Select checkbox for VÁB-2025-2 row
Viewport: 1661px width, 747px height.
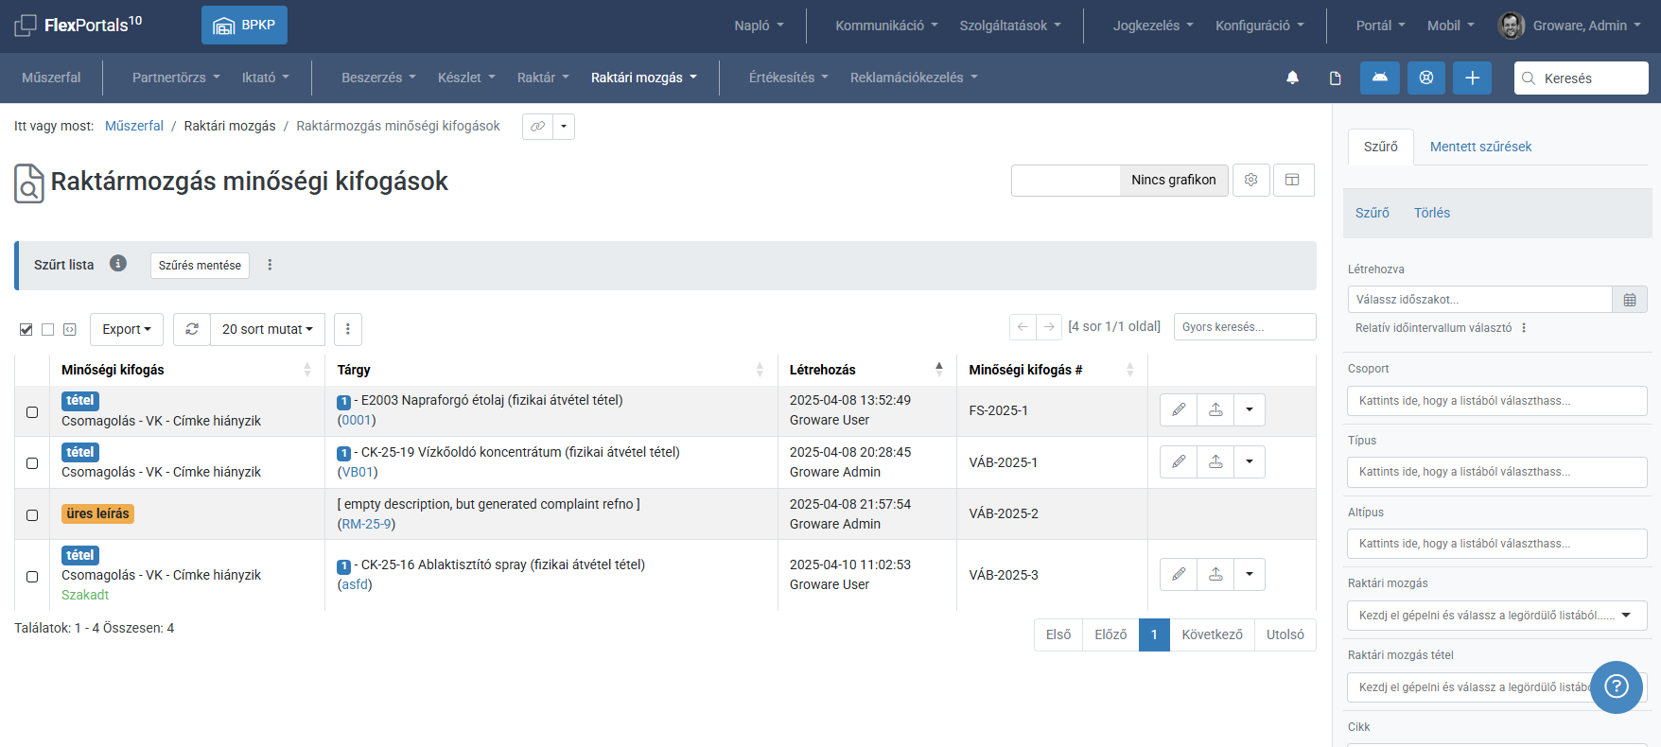(x=32, y=515)
